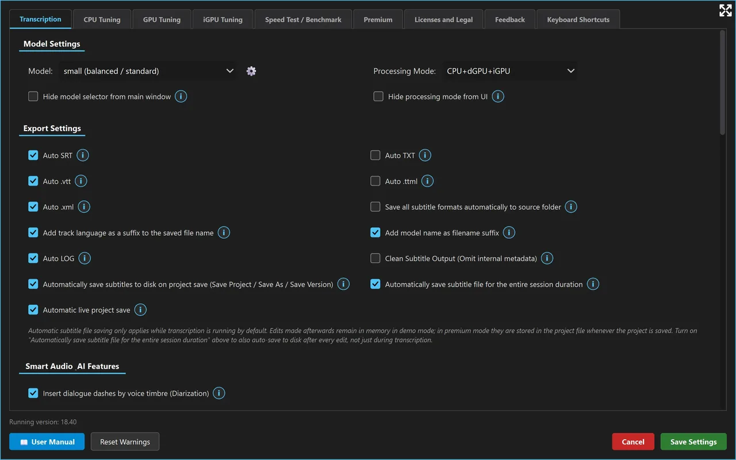Screen dimensions: 736x460
Task: Enable Hide model selector from main window
Action: click(33, 97)
